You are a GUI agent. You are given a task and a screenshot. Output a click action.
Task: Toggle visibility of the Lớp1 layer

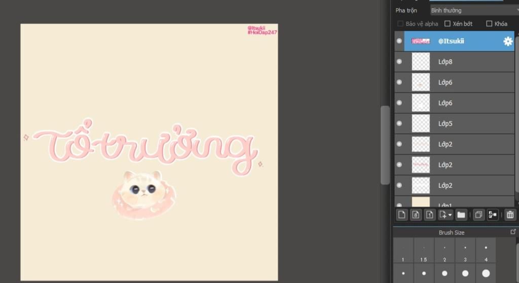tap(399, 205)
